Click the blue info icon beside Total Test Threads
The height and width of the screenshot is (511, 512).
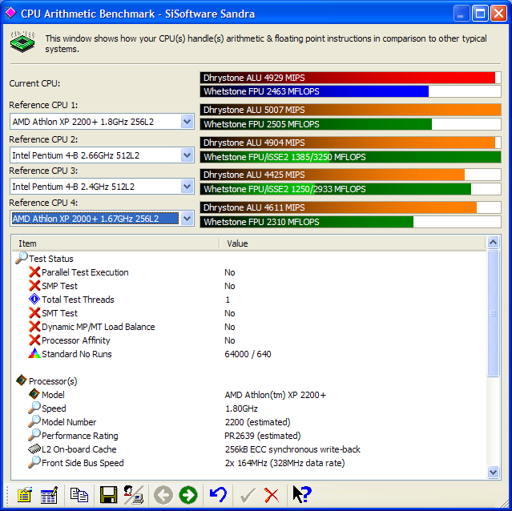(x=34, y=300)
